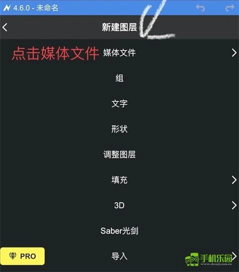Viewport: 239px width, 272px height.
Task: Expand the 导入 submenu arrow
Action: tap(235, 256)
